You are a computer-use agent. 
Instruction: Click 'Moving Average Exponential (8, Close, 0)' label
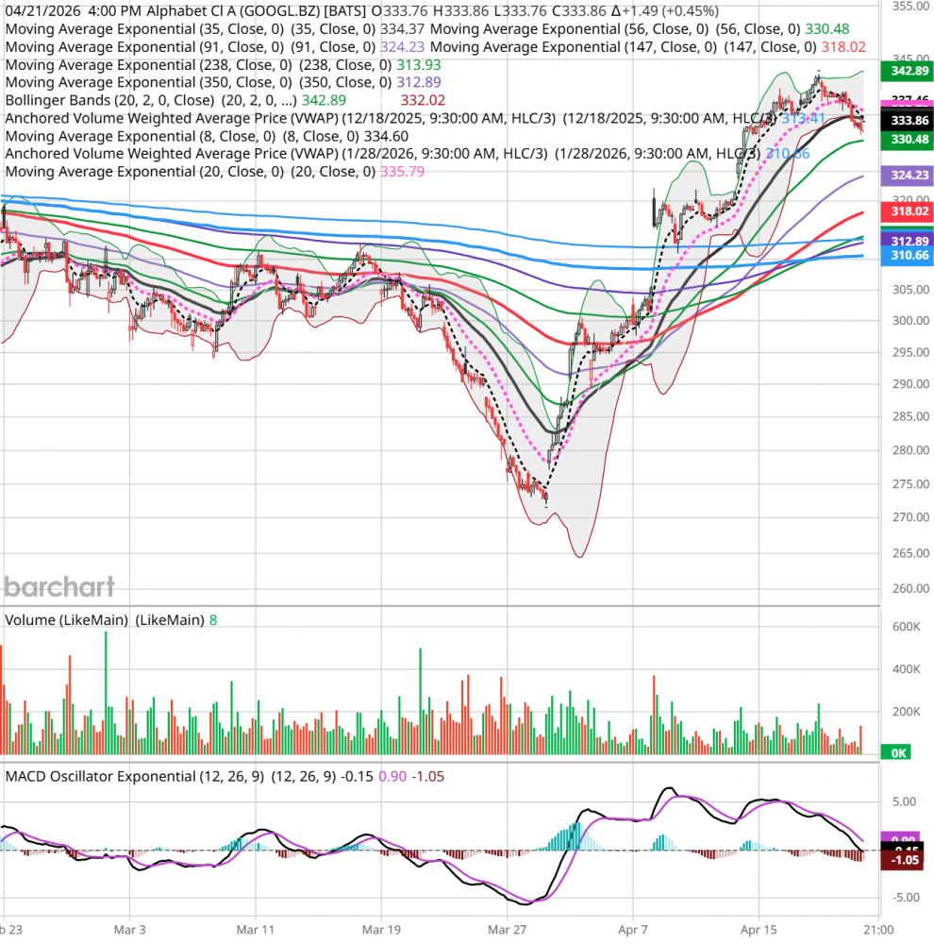[141, 137]
